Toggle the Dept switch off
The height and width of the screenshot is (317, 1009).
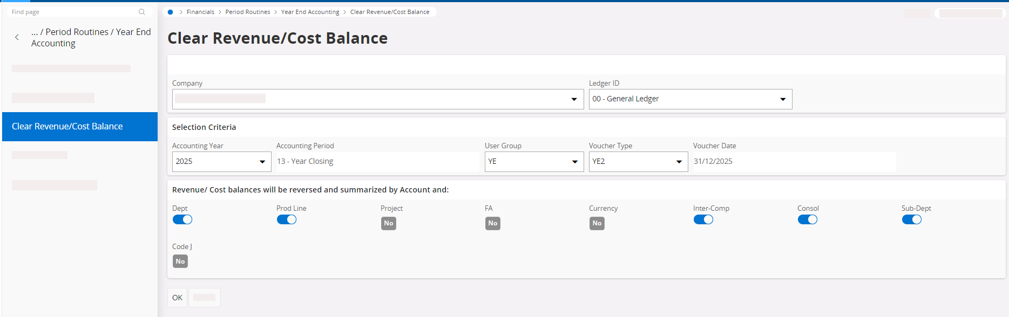(182, 219)
